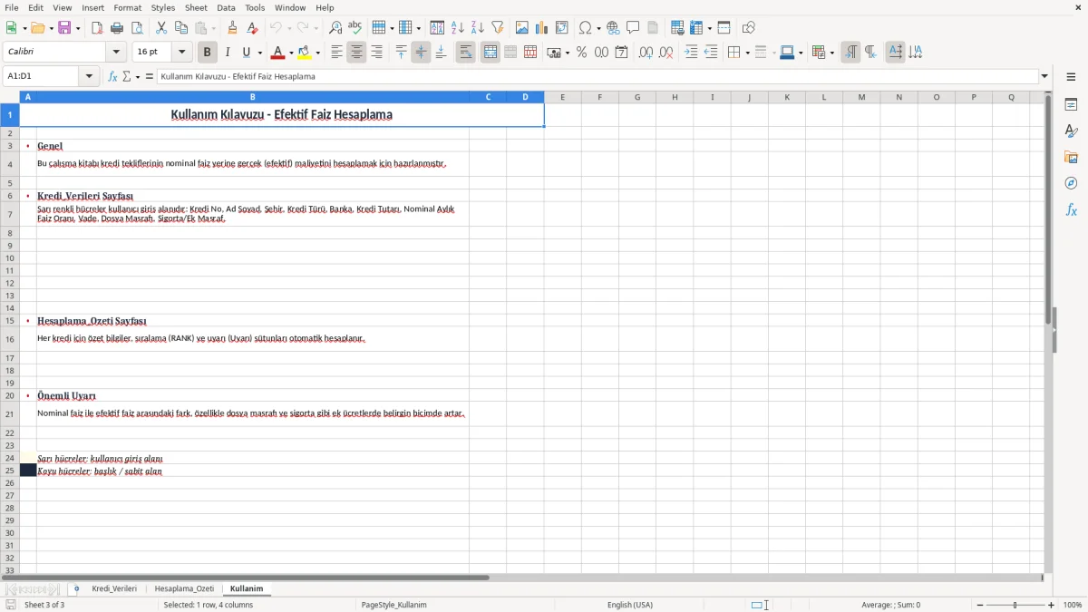1088x612 pixels.
Task: Increase indent
Action: [691, 53]
